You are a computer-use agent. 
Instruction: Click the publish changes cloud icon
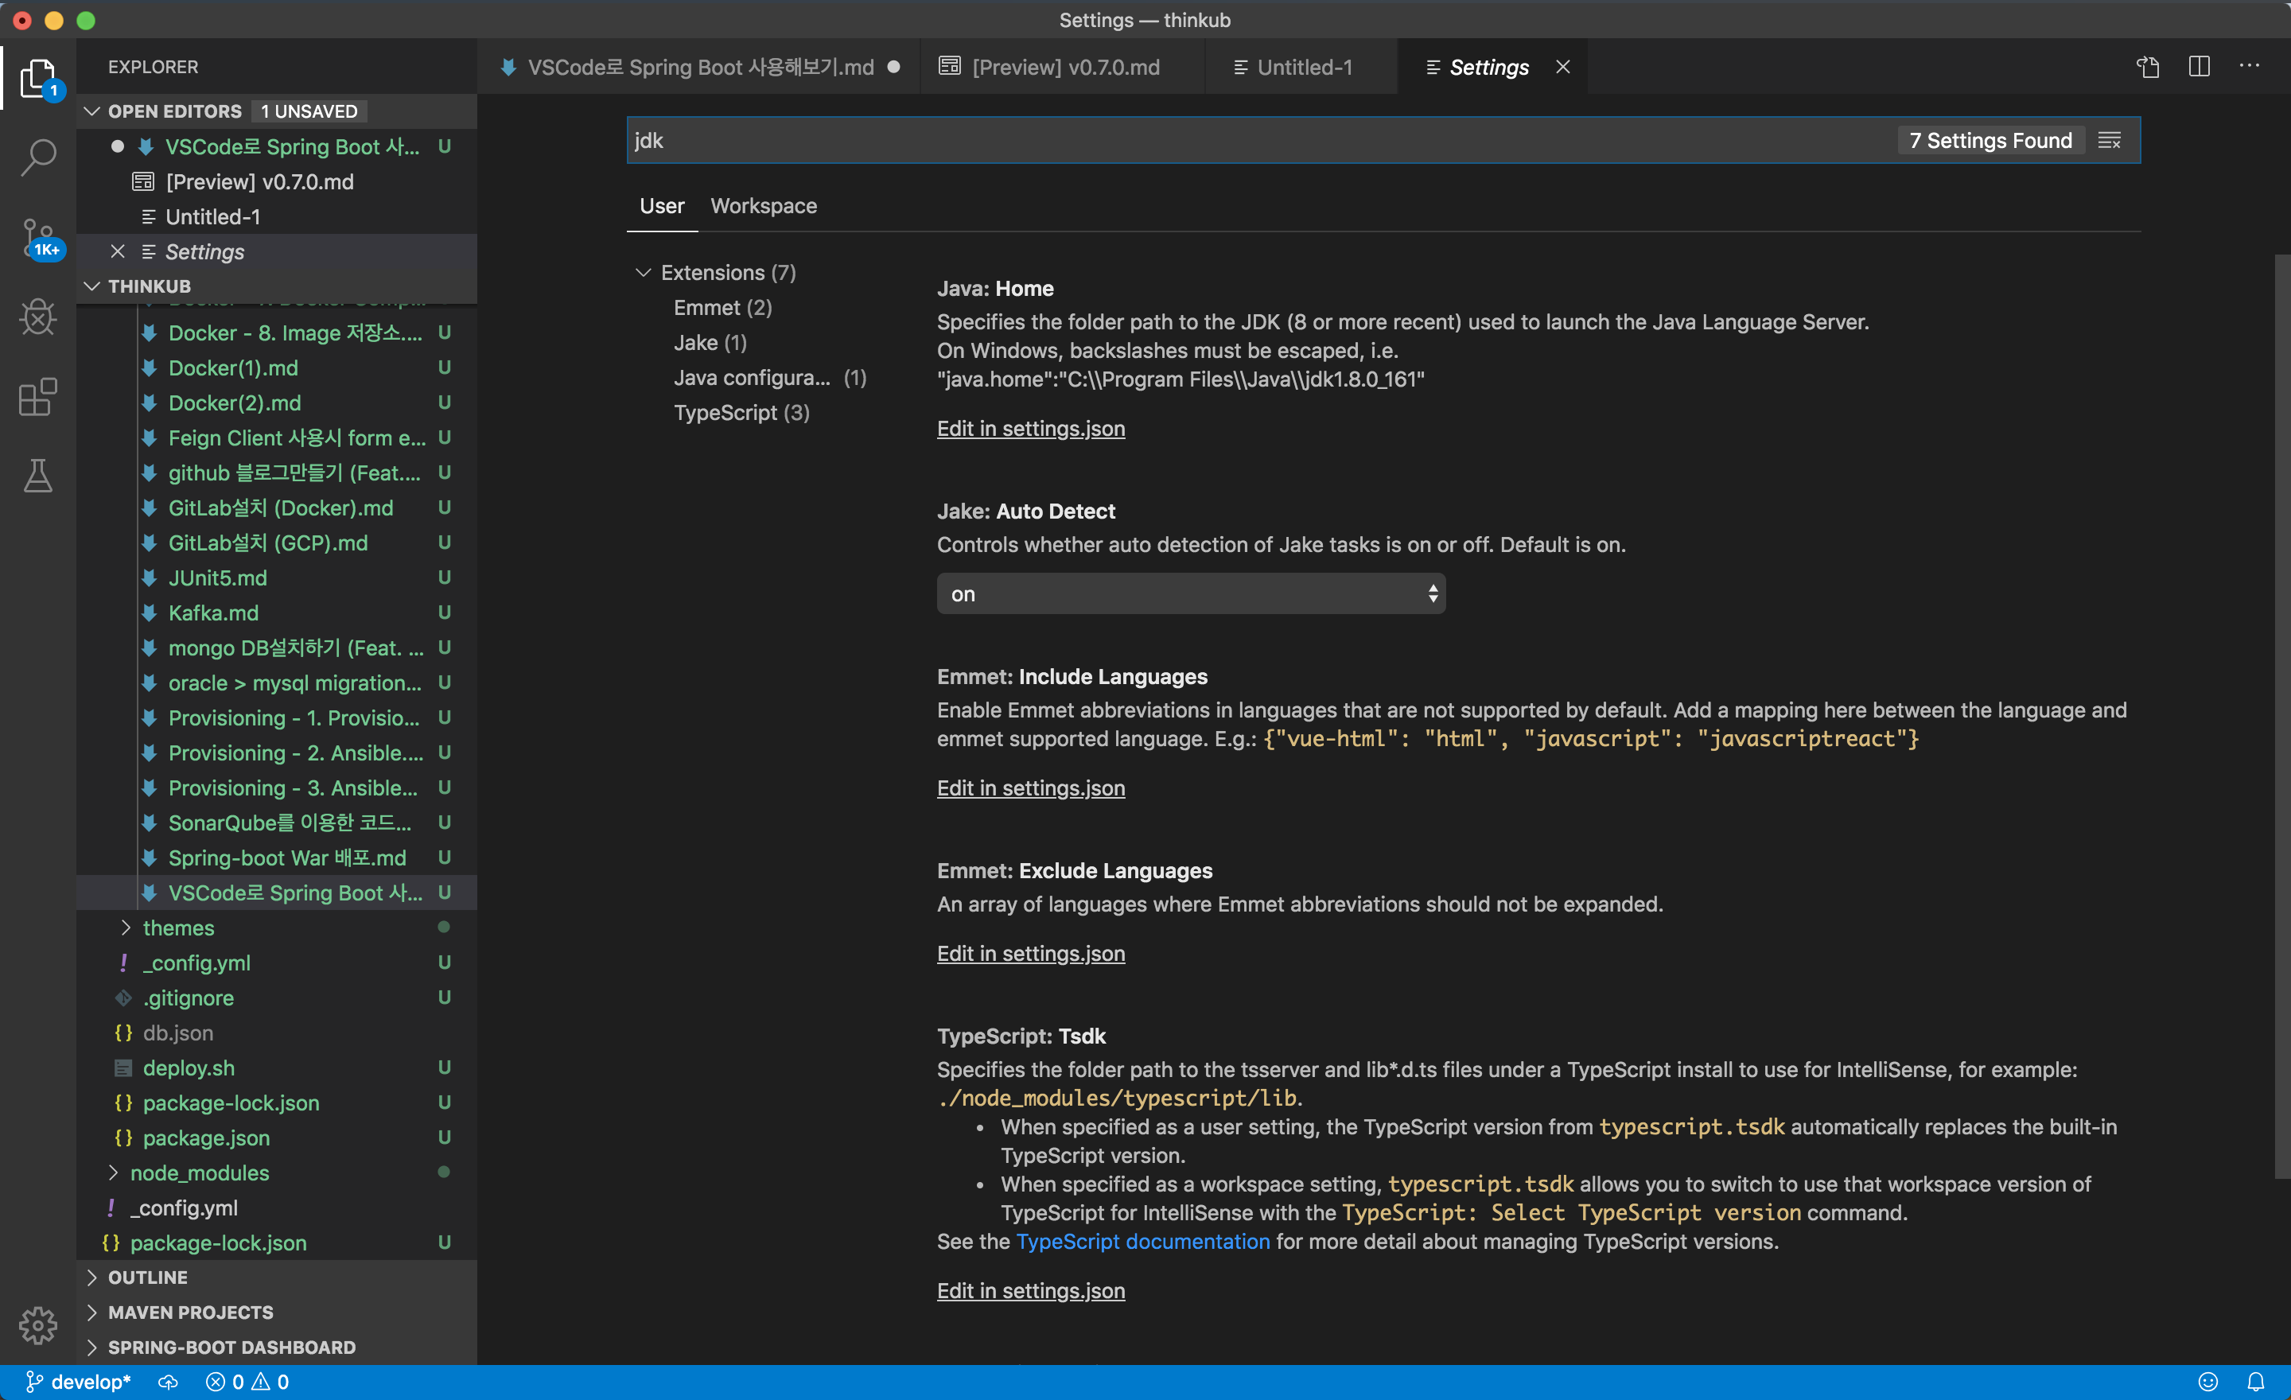tap(169, 1382)
